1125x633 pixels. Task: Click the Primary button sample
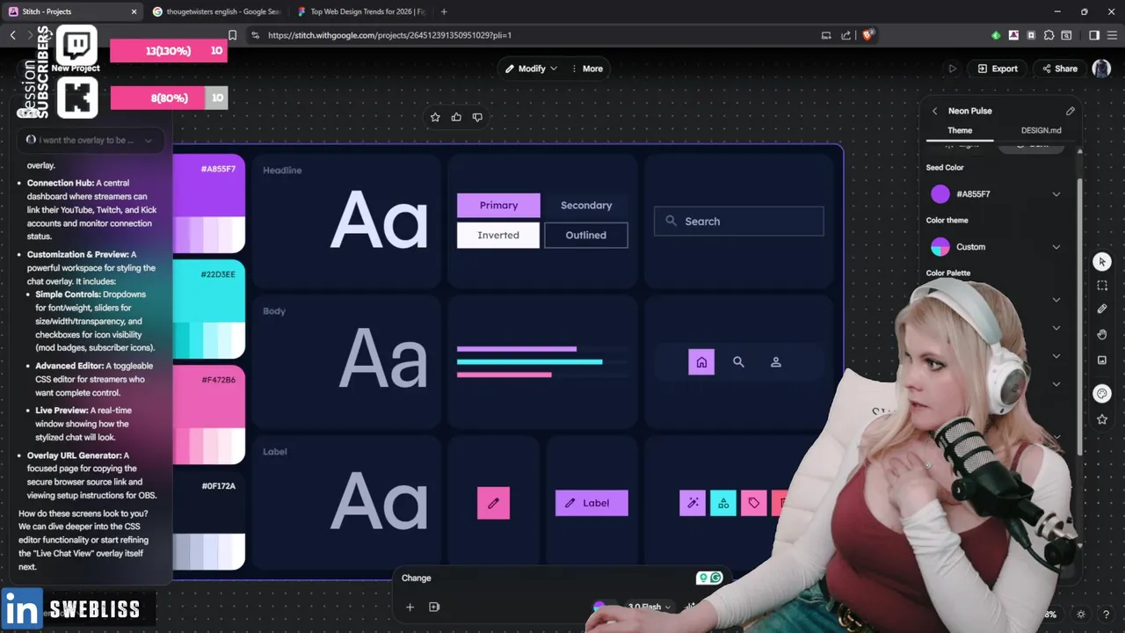498,205
